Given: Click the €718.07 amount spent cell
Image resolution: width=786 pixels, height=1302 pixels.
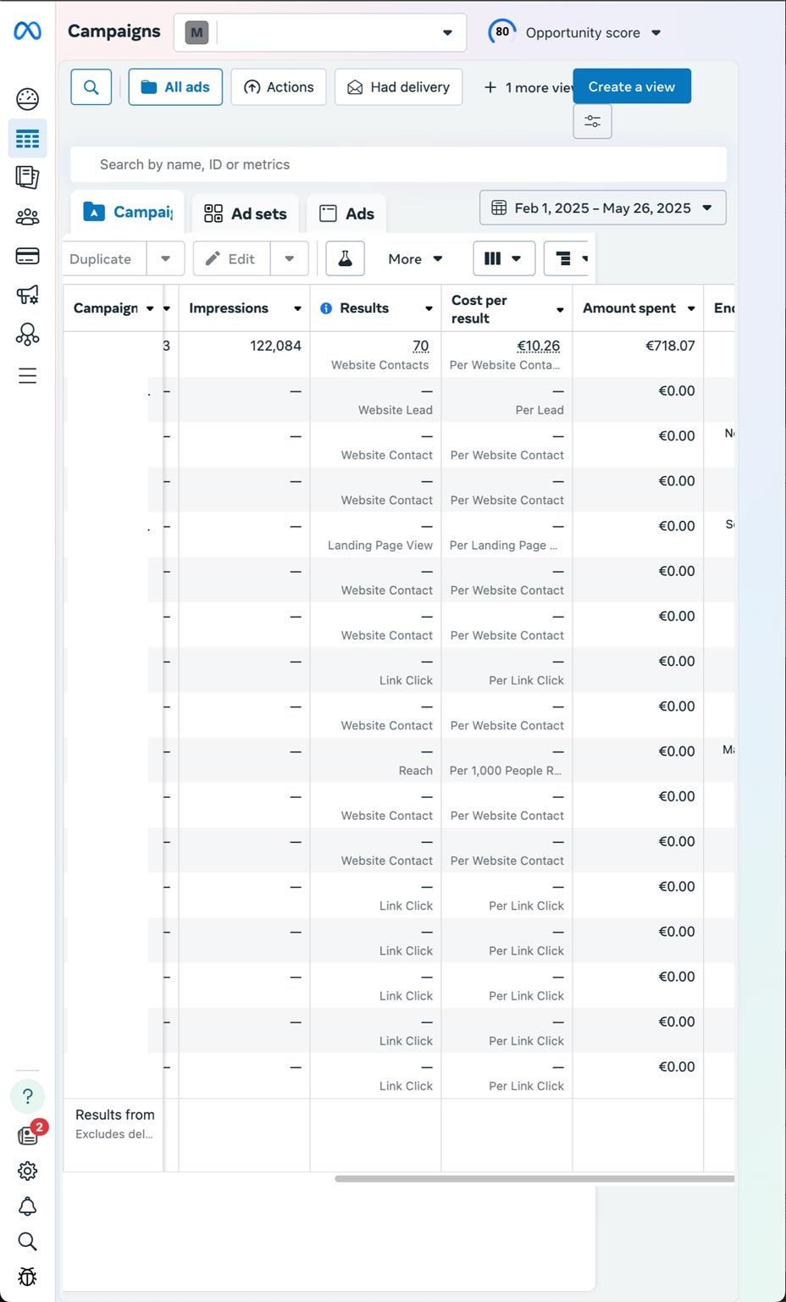Looking at the screenshot, I should coord(670,346).
